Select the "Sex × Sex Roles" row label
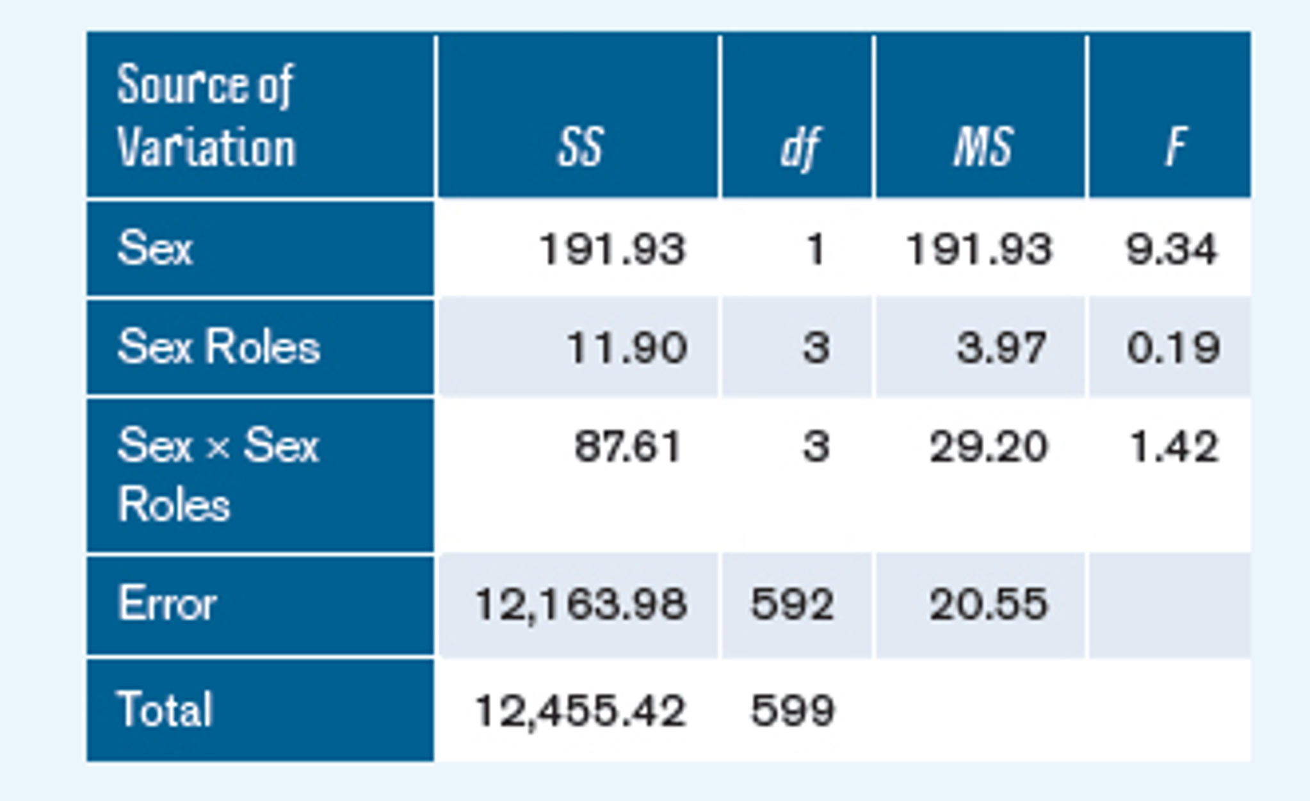 tap(218, 474)
